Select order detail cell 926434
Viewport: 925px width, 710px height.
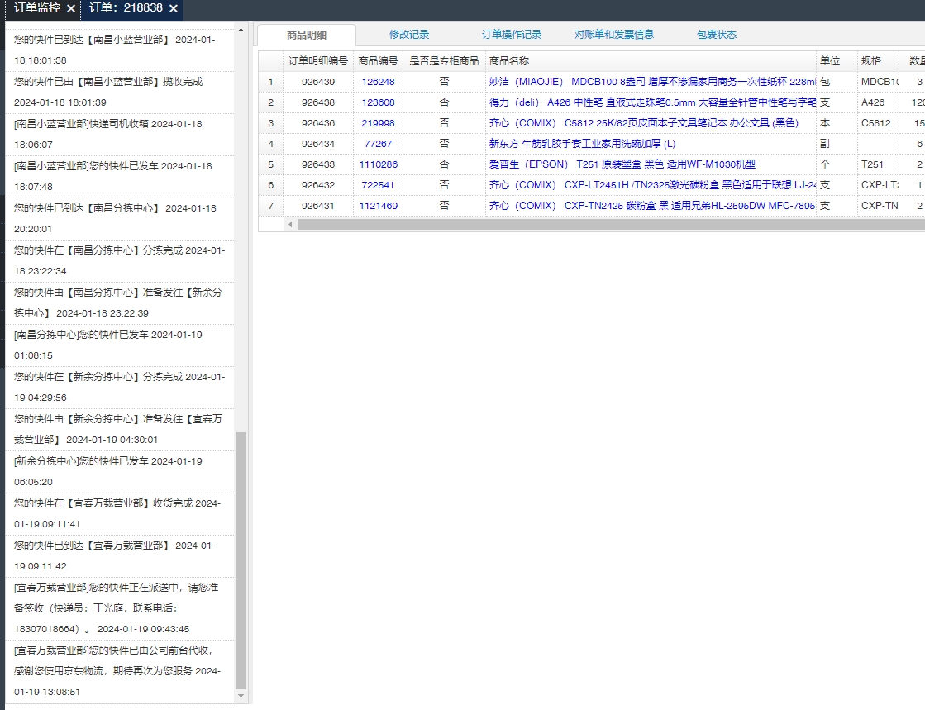(x=318, y=143)
